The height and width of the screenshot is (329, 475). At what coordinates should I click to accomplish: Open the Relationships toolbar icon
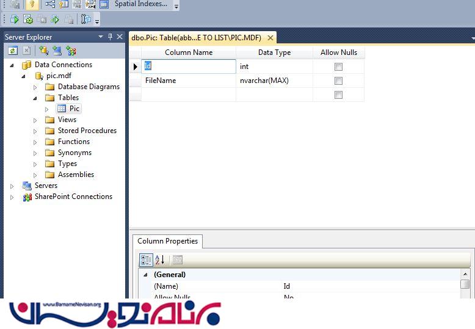click(x=50, y=4)
